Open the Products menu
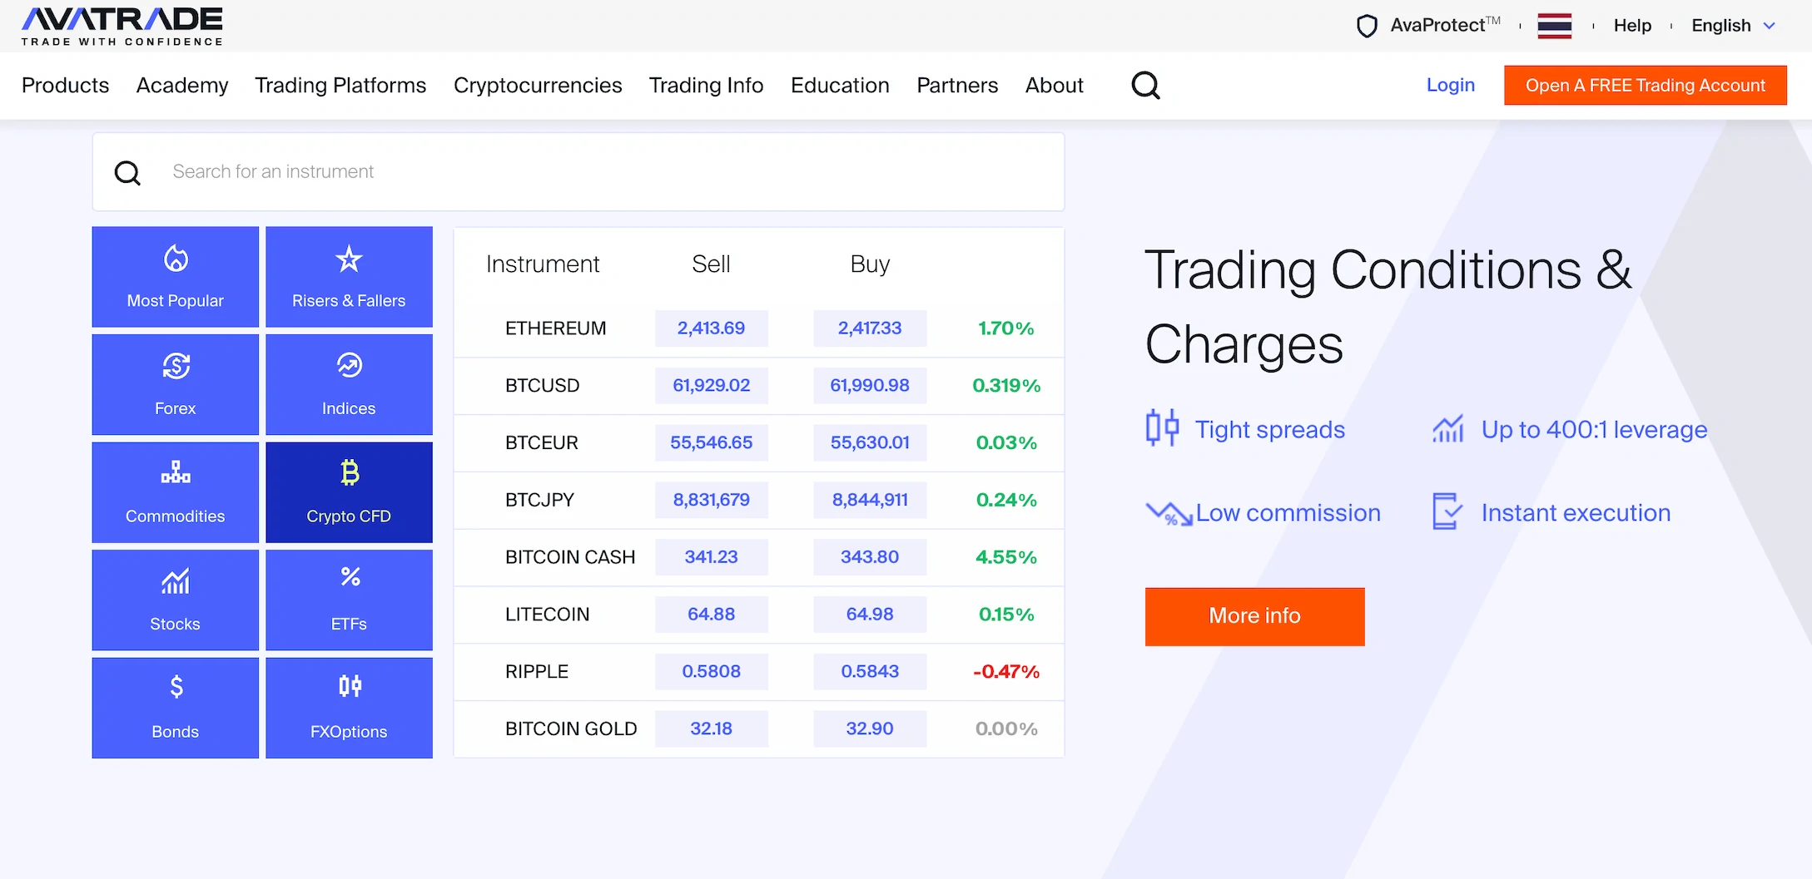 pos(65,85)
